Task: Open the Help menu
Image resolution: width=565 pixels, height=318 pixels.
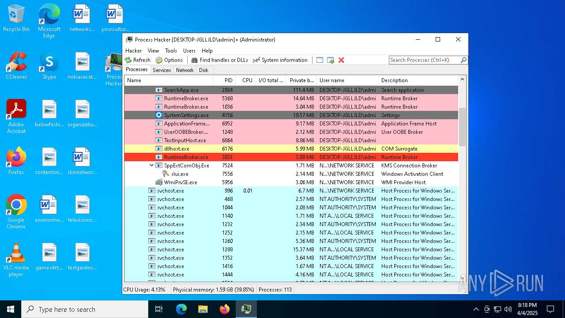Action: click(x=207, y=51)
